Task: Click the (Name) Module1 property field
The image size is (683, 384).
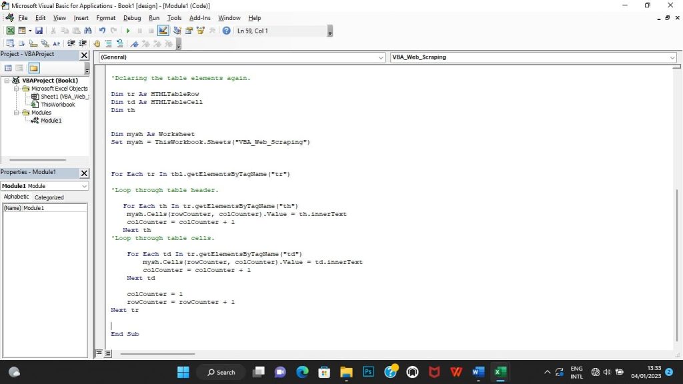Action: pos(45,208)
